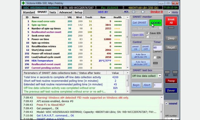Toggle the sound checkbox
Screen dimensions: 200x120
[167, 104]
